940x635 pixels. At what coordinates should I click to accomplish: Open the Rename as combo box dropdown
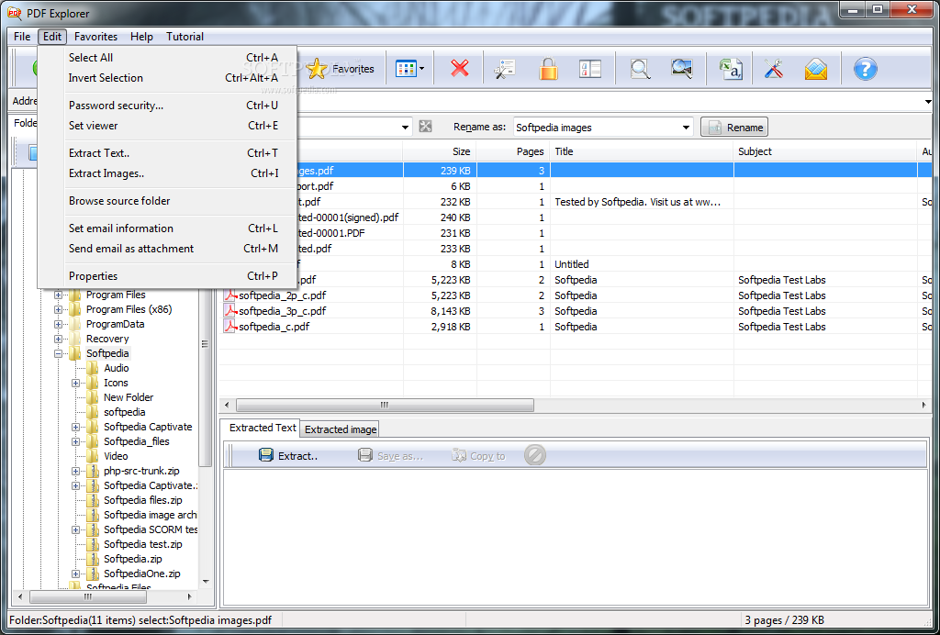pos(686,128)
